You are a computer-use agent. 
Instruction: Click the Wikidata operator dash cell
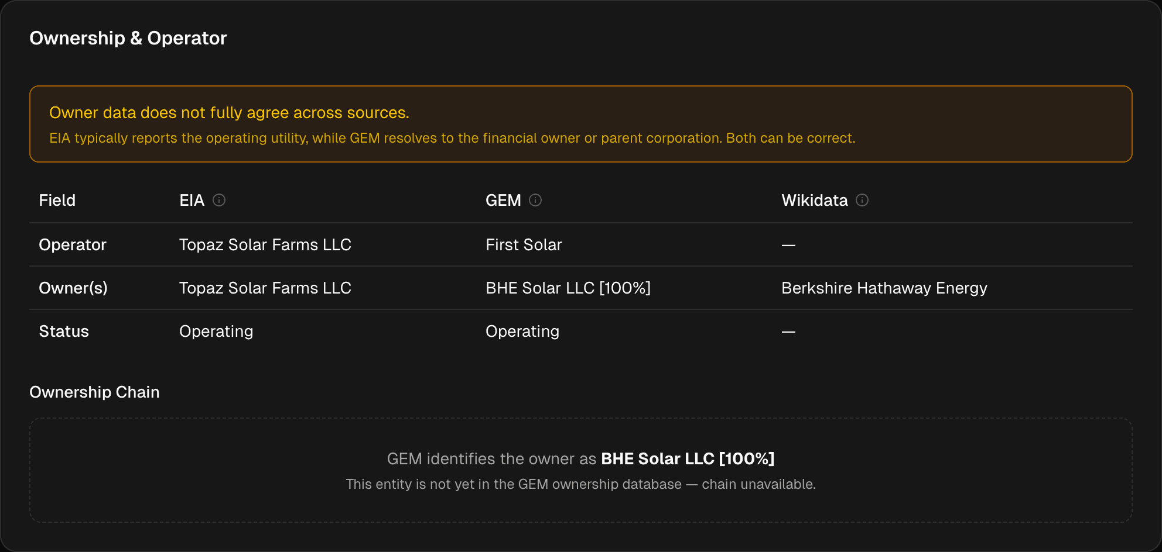tap(788, 245)
